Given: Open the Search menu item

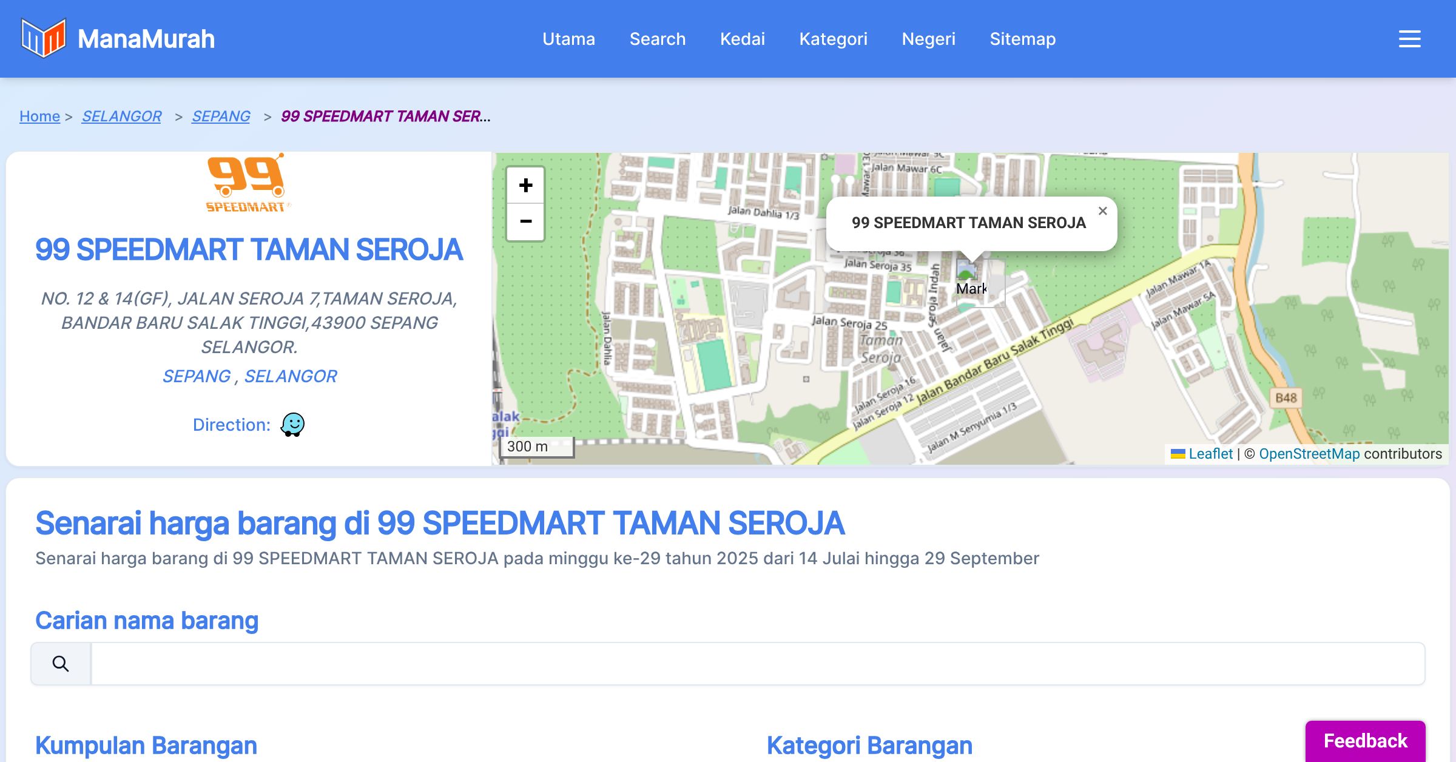Looking at the screenshot, I should click(x=657, y=39).
